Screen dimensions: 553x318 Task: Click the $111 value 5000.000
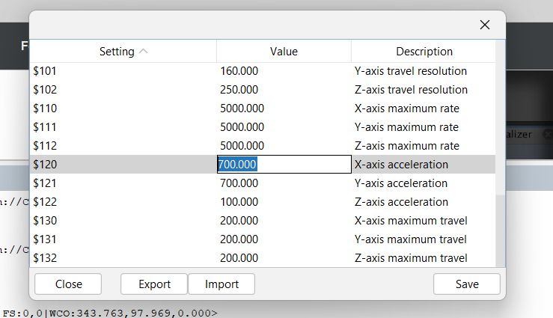tap(242, 127)
